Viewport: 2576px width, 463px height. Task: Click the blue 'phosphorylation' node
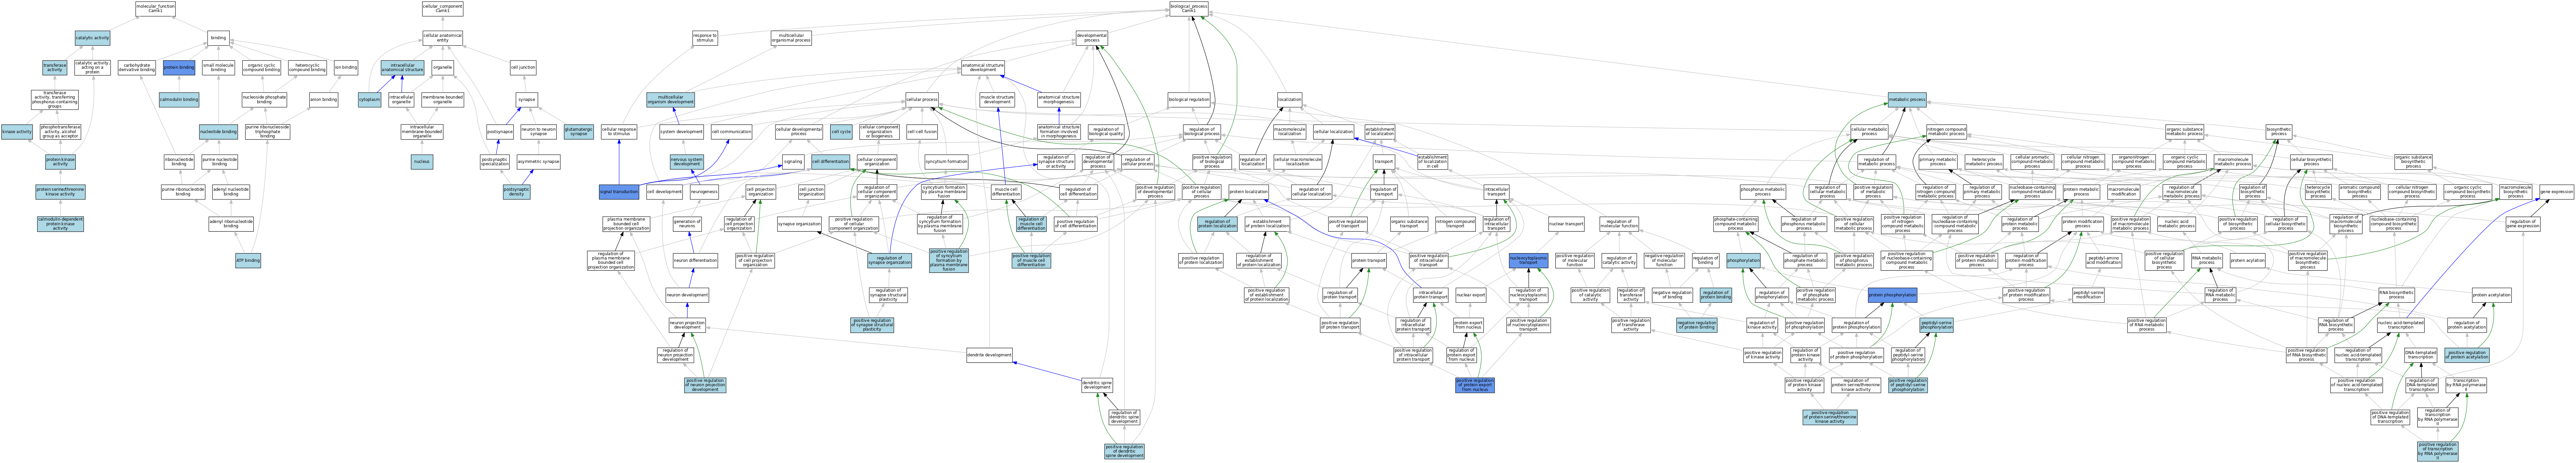pos(1743,261)
